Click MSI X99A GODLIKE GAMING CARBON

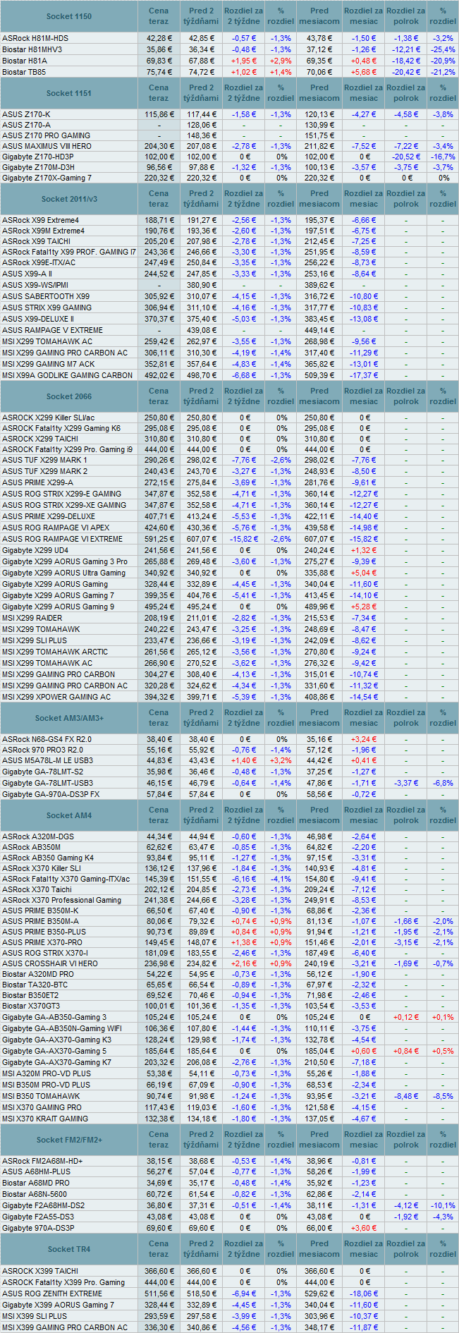point(67,375)
